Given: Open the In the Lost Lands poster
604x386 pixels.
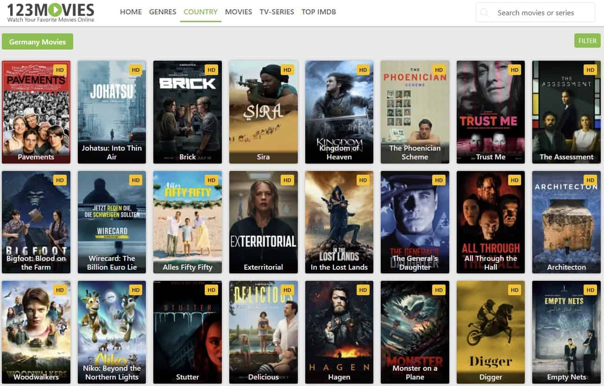Looking at the screenshot, I should 339,222.
